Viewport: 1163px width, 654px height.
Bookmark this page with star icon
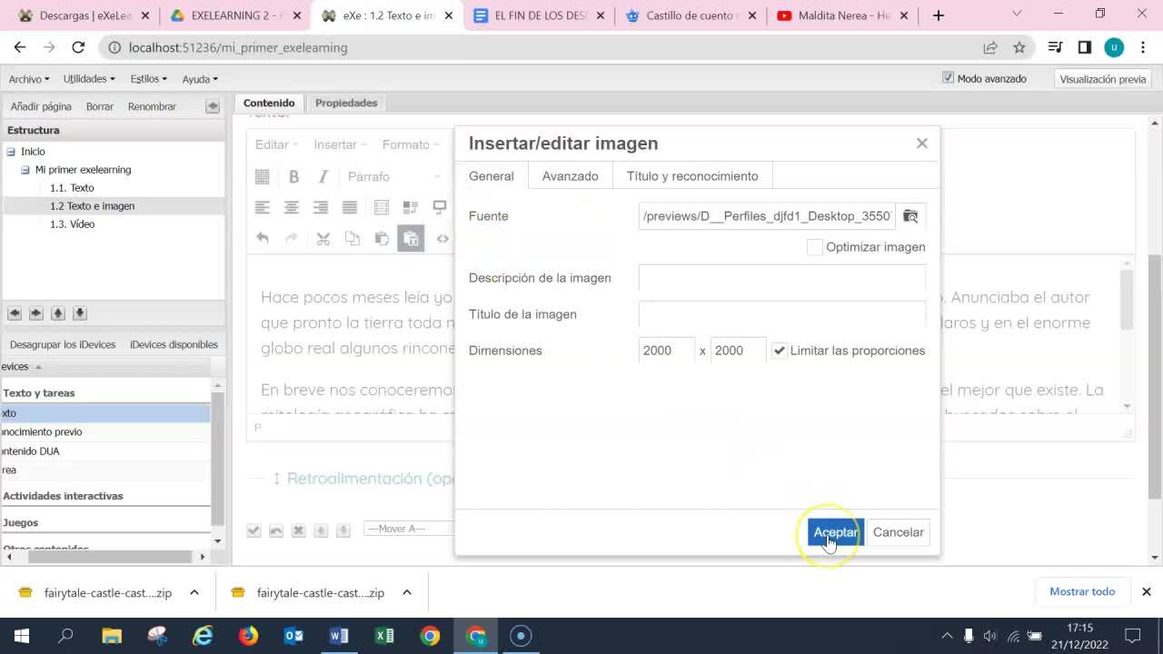point(1019,47)
